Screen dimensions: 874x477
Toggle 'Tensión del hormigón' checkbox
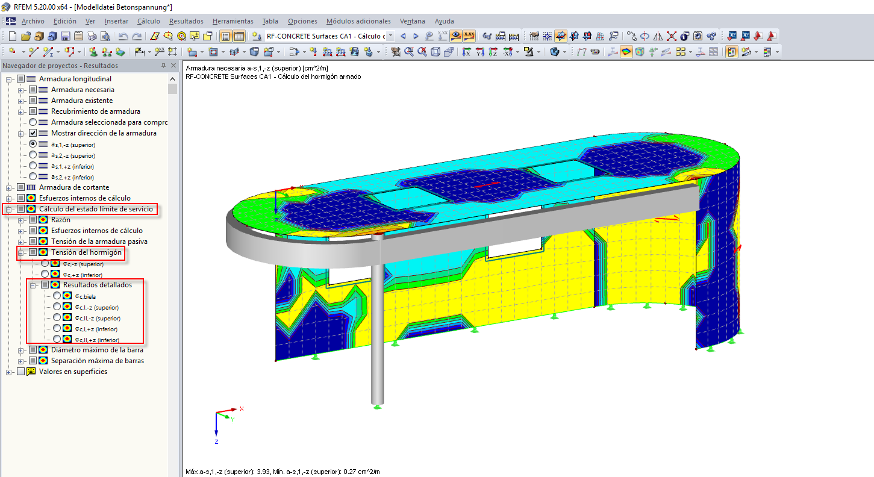[x=33, y=252]
